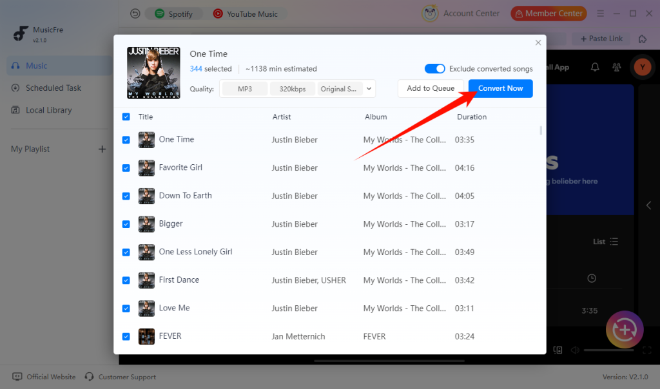Click the friends activity icon in Spotify
Viewport: 660px width, 389px height.
click(617, 67)
